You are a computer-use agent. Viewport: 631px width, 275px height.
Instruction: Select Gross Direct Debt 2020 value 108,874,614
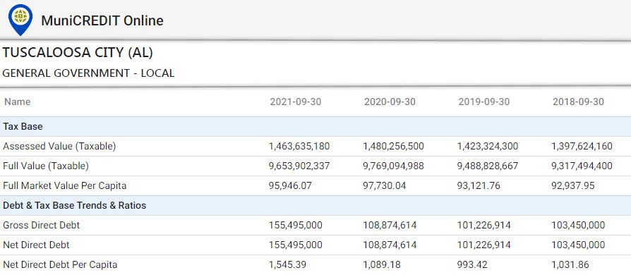click(x=390, y=225)
